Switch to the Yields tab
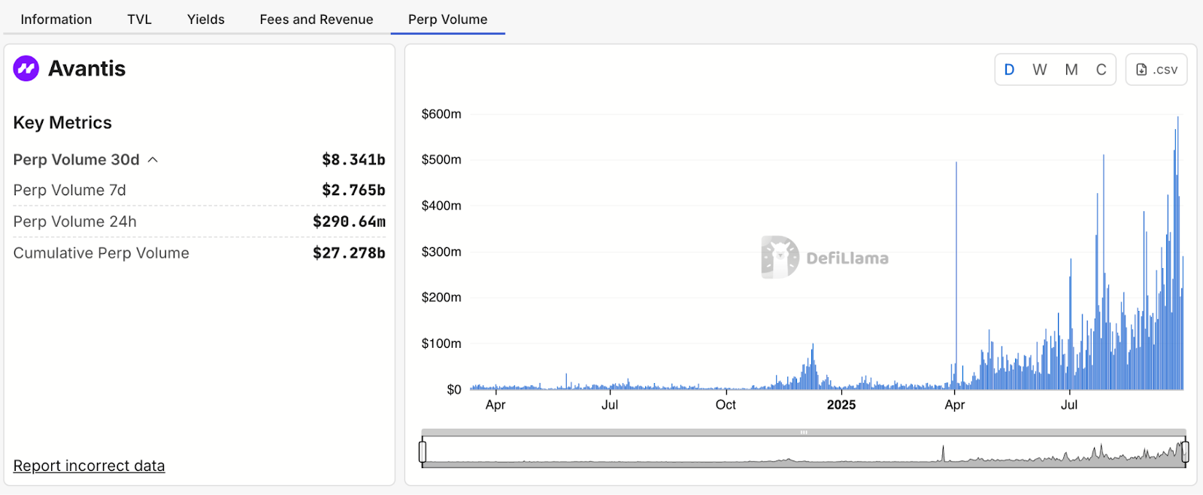The width and height of the screenshot is (1203, 495). click(x=206, y=20)
